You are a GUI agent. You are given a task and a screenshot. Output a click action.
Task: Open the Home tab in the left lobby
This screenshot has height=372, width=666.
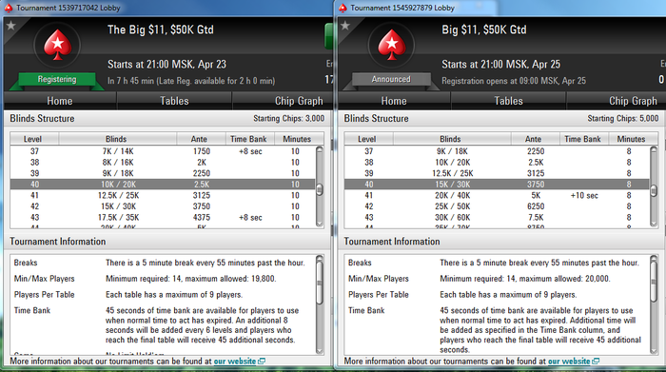click(60, 101)
